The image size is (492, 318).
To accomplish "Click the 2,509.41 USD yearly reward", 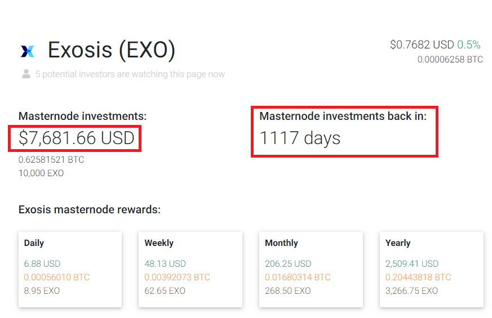I will pos(411,263).
